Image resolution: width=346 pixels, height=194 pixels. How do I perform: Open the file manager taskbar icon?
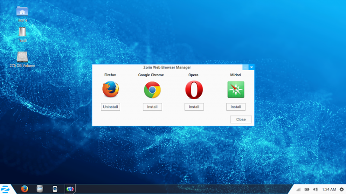[x=40, y=189]
